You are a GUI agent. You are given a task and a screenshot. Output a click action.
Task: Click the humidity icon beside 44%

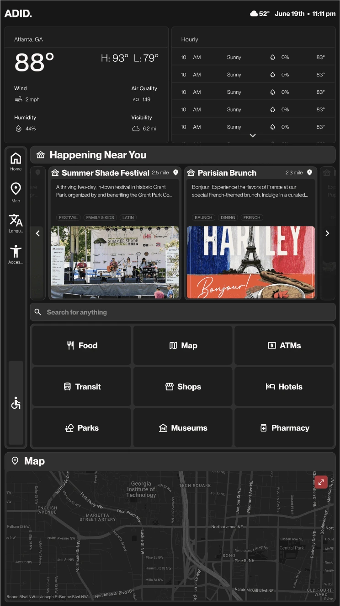tap(19, 129)
